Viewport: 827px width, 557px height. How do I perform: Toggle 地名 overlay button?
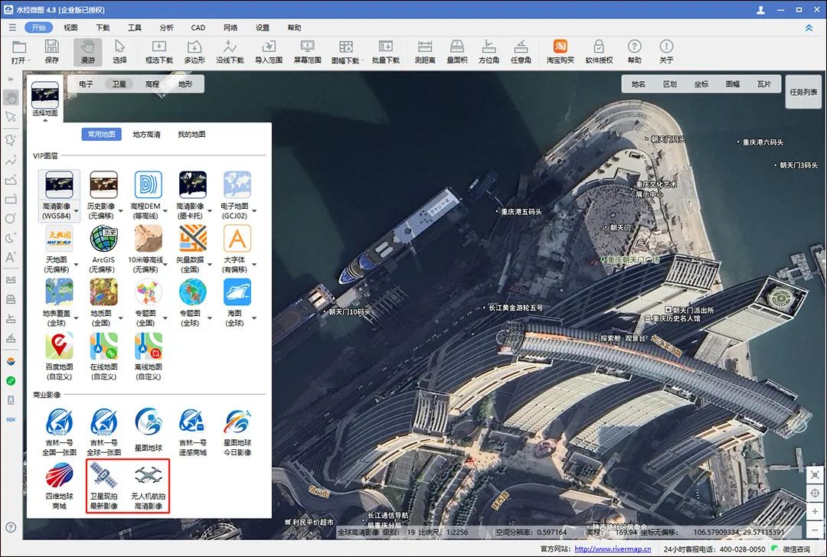click(x=638, y=84)
